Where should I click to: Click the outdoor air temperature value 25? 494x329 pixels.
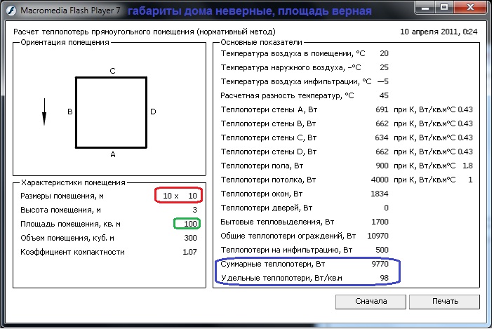383,67
